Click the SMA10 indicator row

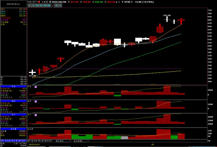click(x=13, y=11)
